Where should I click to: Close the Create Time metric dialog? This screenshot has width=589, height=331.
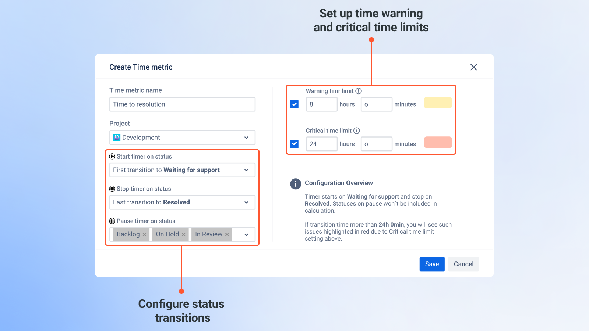point(473,67)
